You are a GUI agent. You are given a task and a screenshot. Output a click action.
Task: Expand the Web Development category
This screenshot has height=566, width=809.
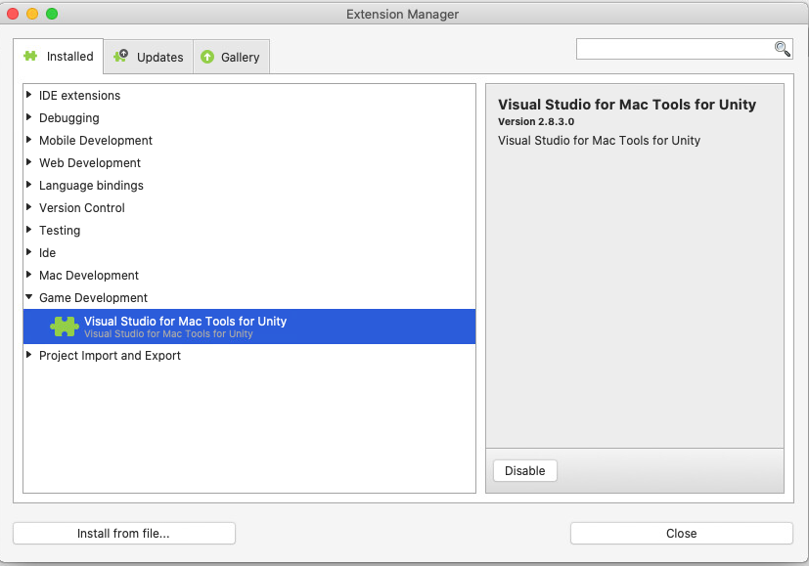(x=29, y=162)
